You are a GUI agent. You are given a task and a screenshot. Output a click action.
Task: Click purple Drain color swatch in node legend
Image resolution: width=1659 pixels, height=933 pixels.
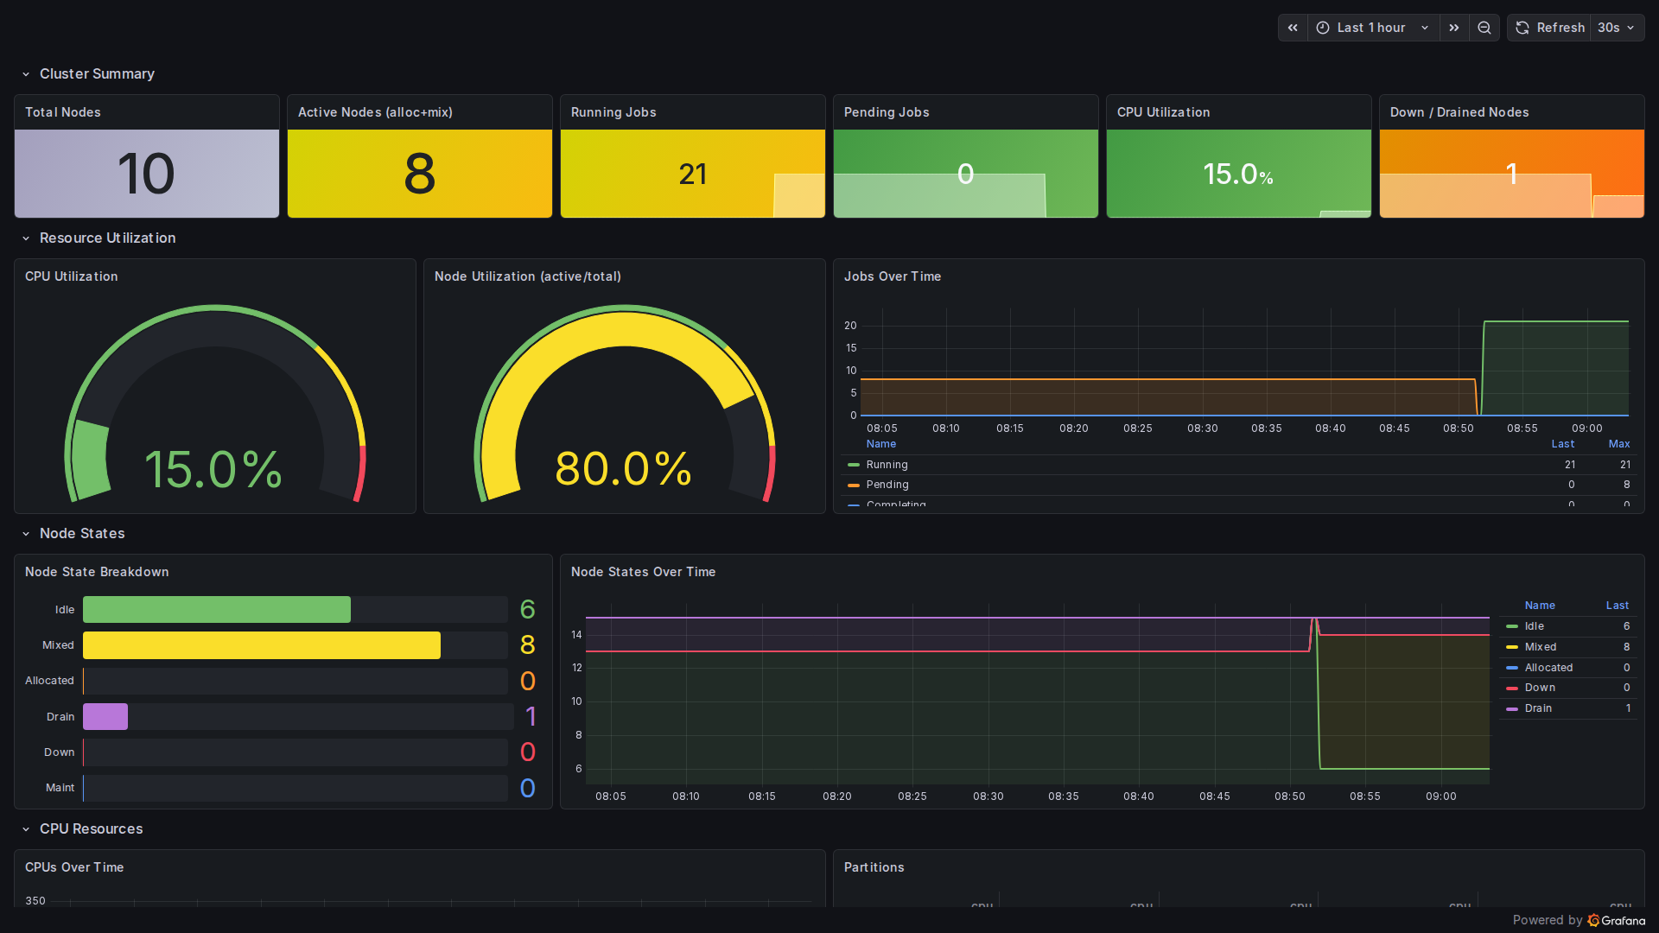click(1512, 708)
